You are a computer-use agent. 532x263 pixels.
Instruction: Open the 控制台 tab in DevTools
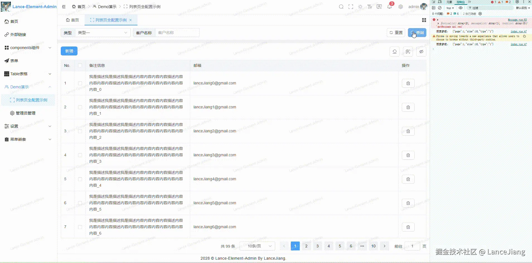tap(461, 2)
